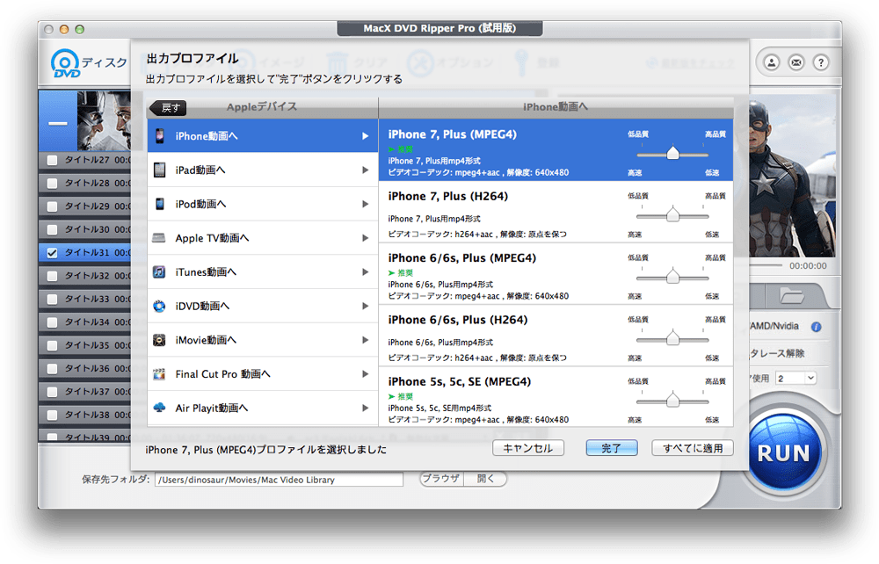Click the big blue RUN button

coord(784,452)
